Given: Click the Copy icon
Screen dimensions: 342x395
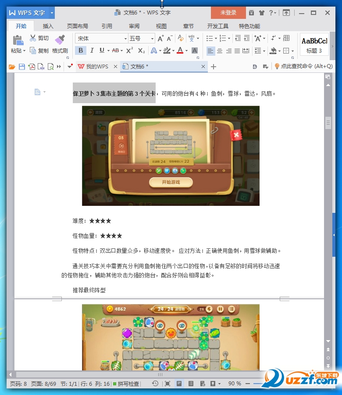Looking at the screenshot, I should click(33, 50).
